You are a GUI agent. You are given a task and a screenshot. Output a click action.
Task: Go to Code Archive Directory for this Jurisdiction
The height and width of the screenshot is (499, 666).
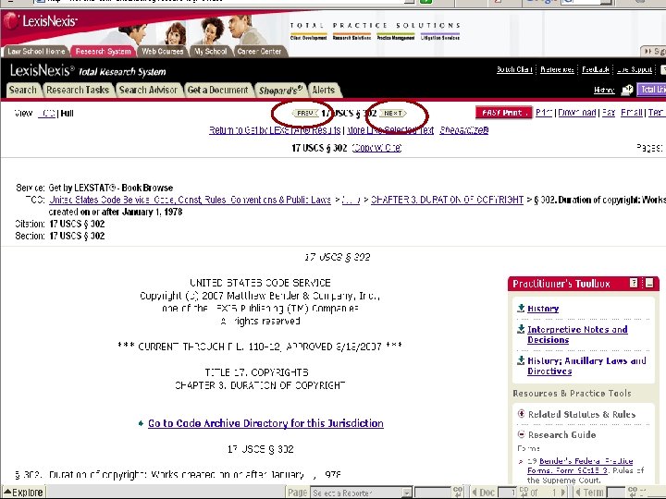(265, 423)
